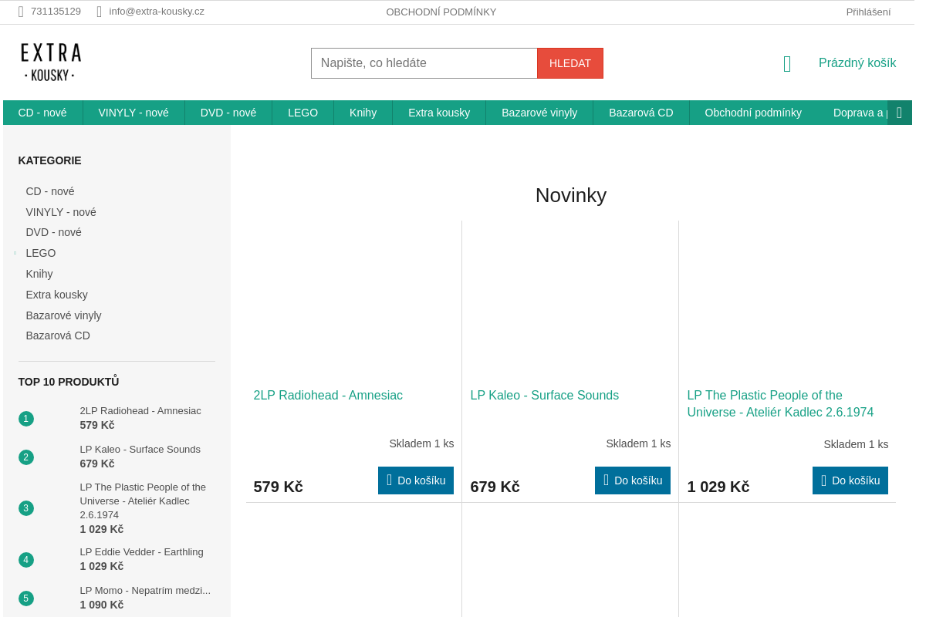The height and width of the screenshot is (617, 926).
Task: Open 'Bazarové vinyly' in the green navbar
Action: (539, 113)
